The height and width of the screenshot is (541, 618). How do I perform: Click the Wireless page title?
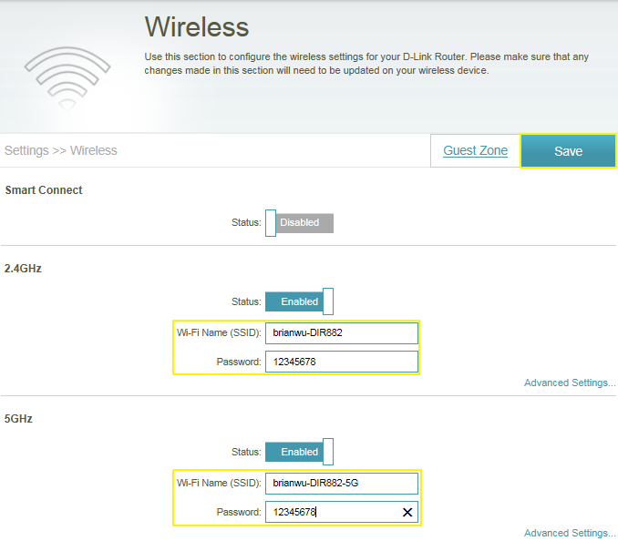point(197,26)
